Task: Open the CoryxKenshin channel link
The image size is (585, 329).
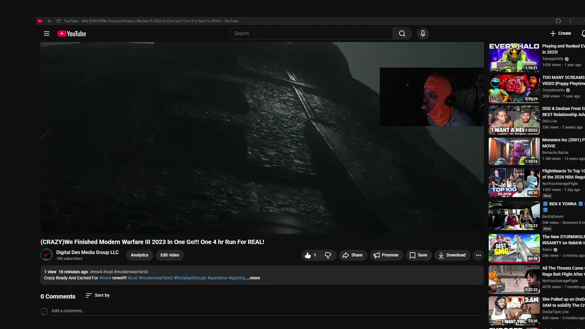Action: pos(553,90)
